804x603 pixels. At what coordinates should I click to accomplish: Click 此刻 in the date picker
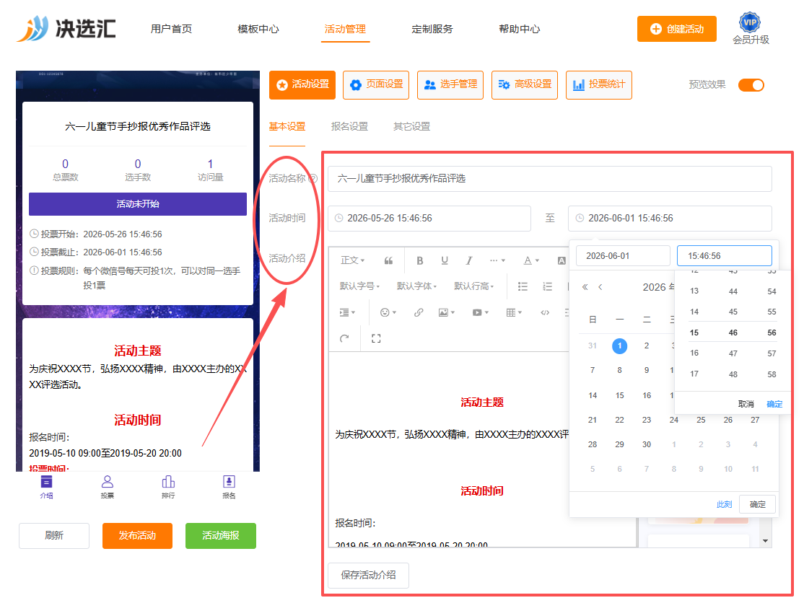(x=724, y=504)
